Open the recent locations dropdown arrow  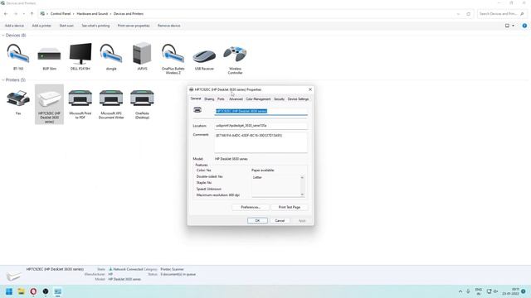tap(24, 14)
